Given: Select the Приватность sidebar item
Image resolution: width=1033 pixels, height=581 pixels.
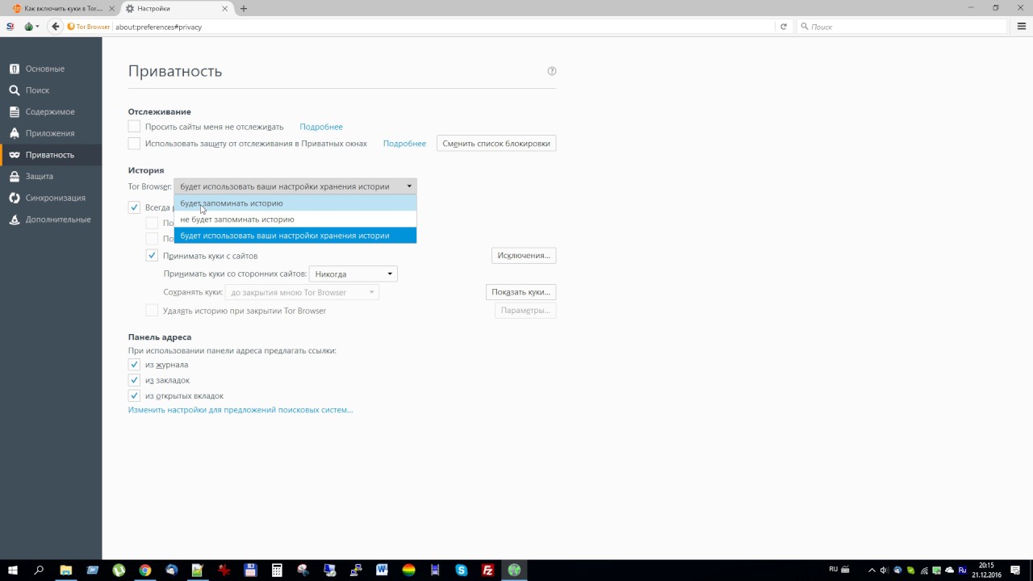Looking at the screenshot, I should tap(51, 155).
